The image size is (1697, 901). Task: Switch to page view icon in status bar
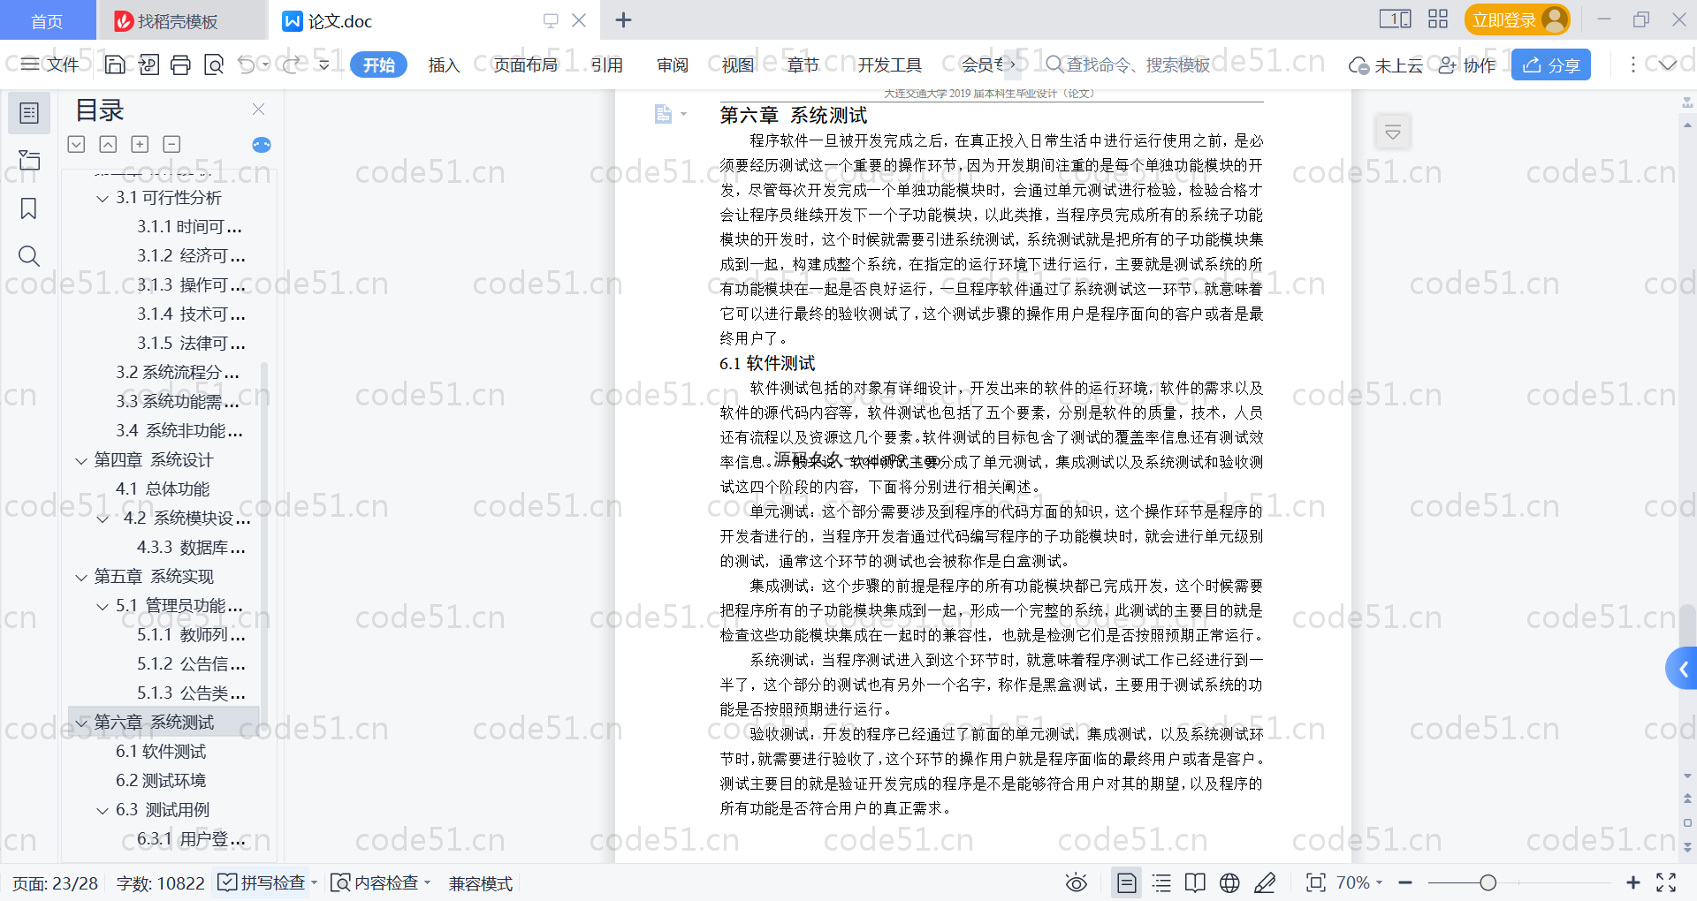click(1126, 882)
